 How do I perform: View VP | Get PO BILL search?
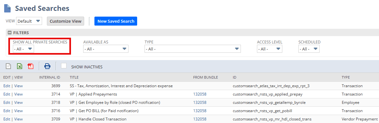[18, 111]
